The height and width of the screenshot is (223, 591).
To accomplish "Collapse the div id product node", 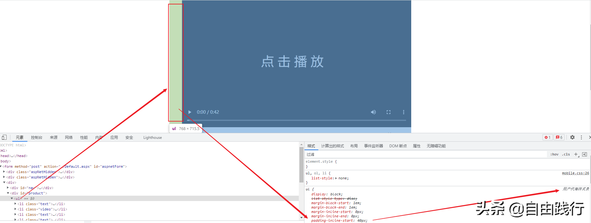I will (8, 193).
